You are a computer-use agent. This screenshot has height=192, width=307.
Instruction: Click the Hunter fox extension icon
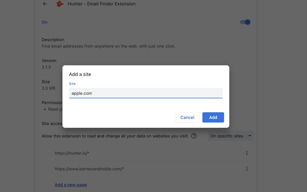coord(60,4)
